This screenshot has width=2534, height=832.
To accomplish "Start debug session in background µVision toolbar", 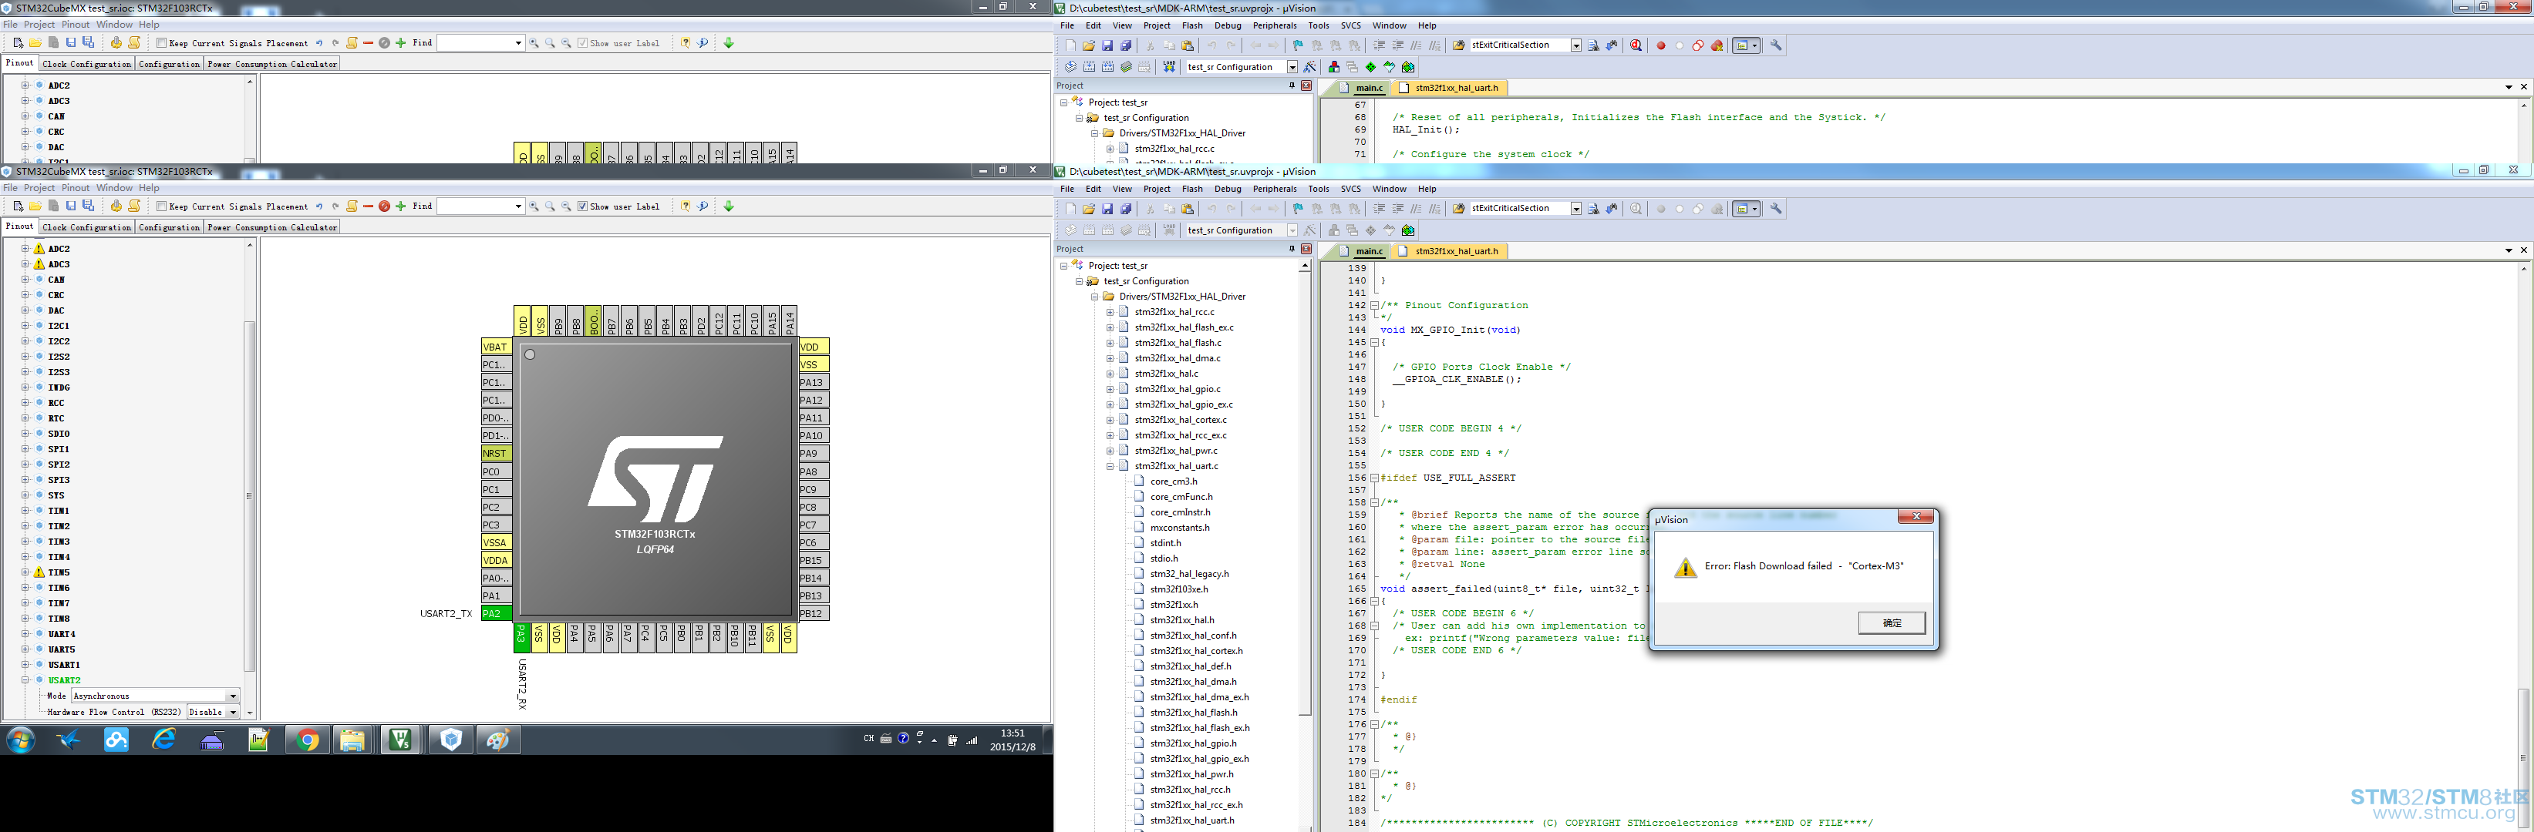I will tap(1636, 45).
